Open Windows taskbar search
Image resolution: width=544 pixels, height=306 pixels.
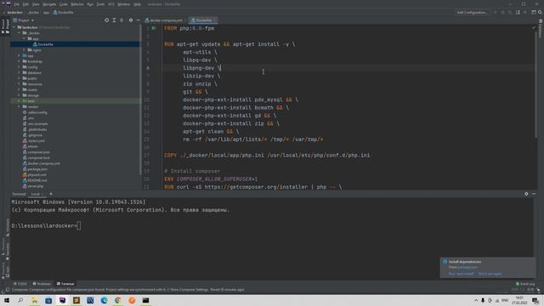tap(20, 300)
